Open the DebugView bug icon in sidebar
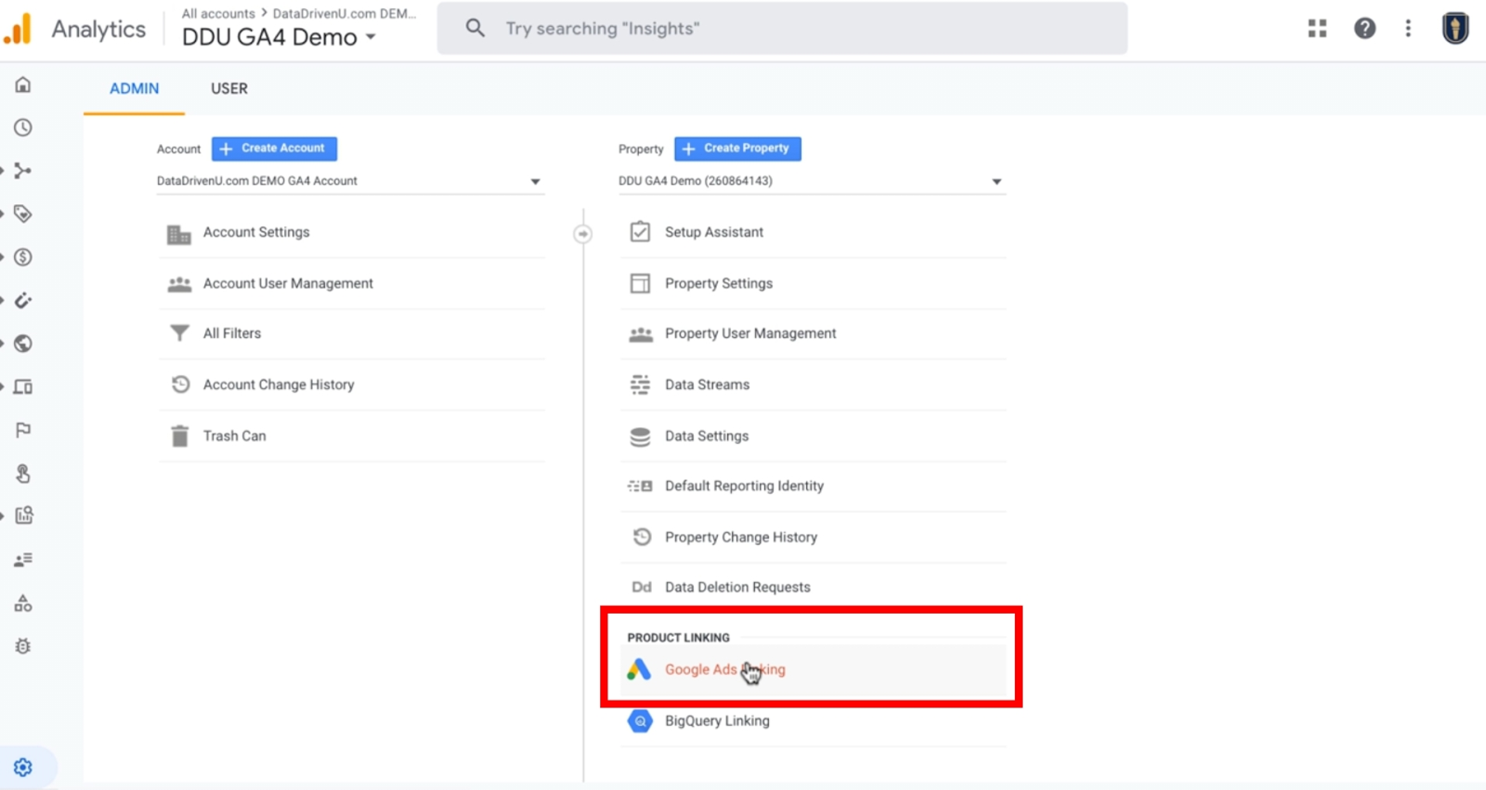Image resolution: width=1486 pixels, height=790 pixels. tap(23, 646)
